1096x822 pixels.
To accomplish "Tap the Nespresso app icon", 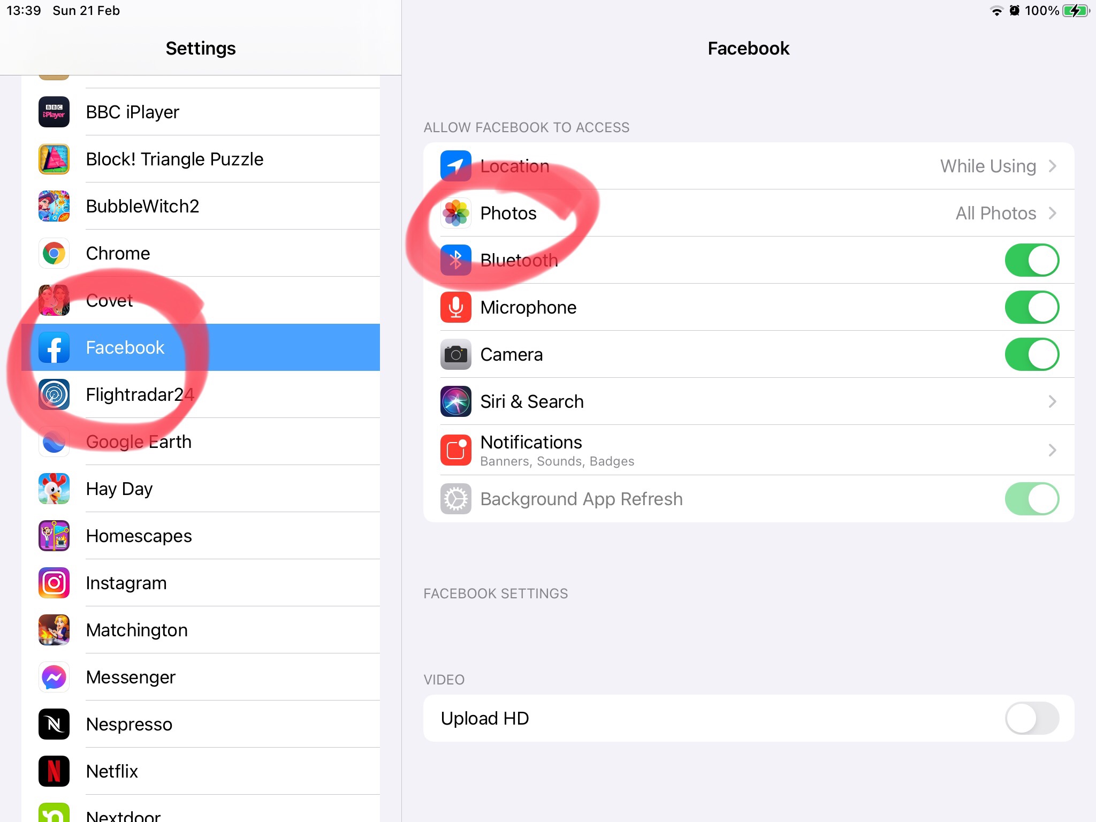I will (x=54, y=724).
